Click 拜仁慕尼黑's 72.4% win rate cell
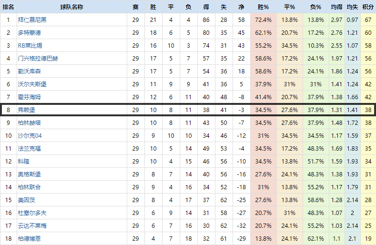Image resolution: width=376 pixels, height=245 pixels. [263, 20]
